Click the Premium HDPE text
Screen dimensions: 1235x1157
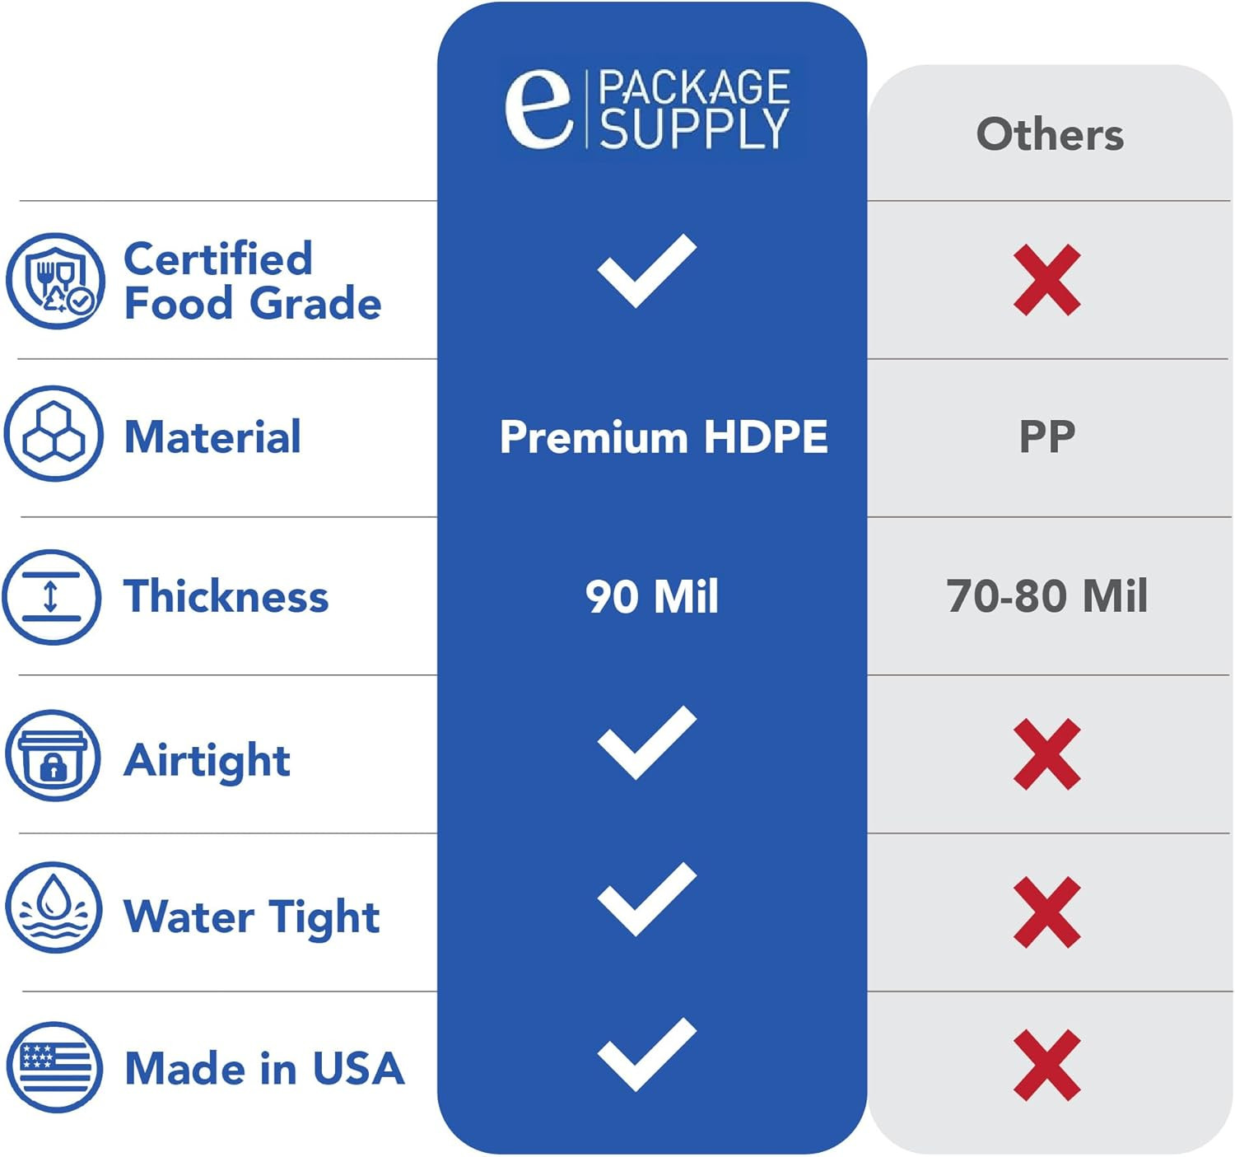(664, 436)
